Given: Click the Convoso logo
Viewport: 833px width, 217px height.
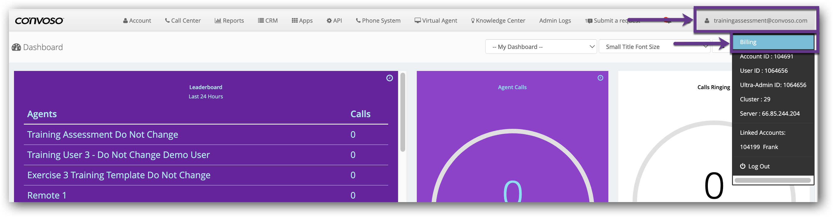Looking at the screenshot, I should point(39,21).
